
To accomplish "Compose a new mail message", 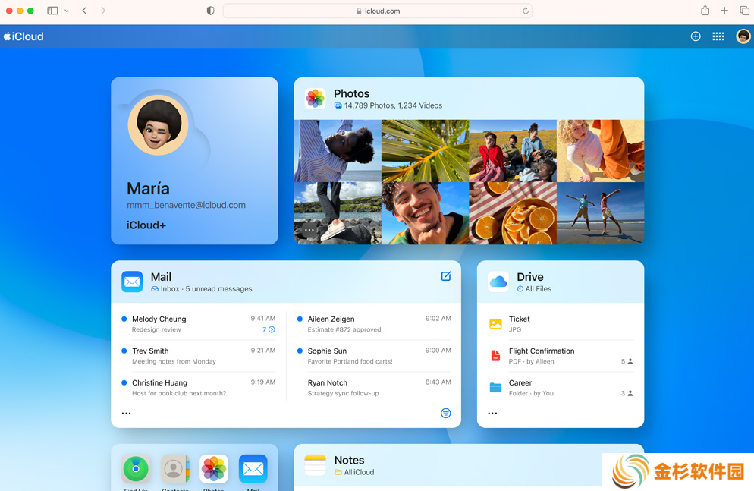I will click(446, 276).
